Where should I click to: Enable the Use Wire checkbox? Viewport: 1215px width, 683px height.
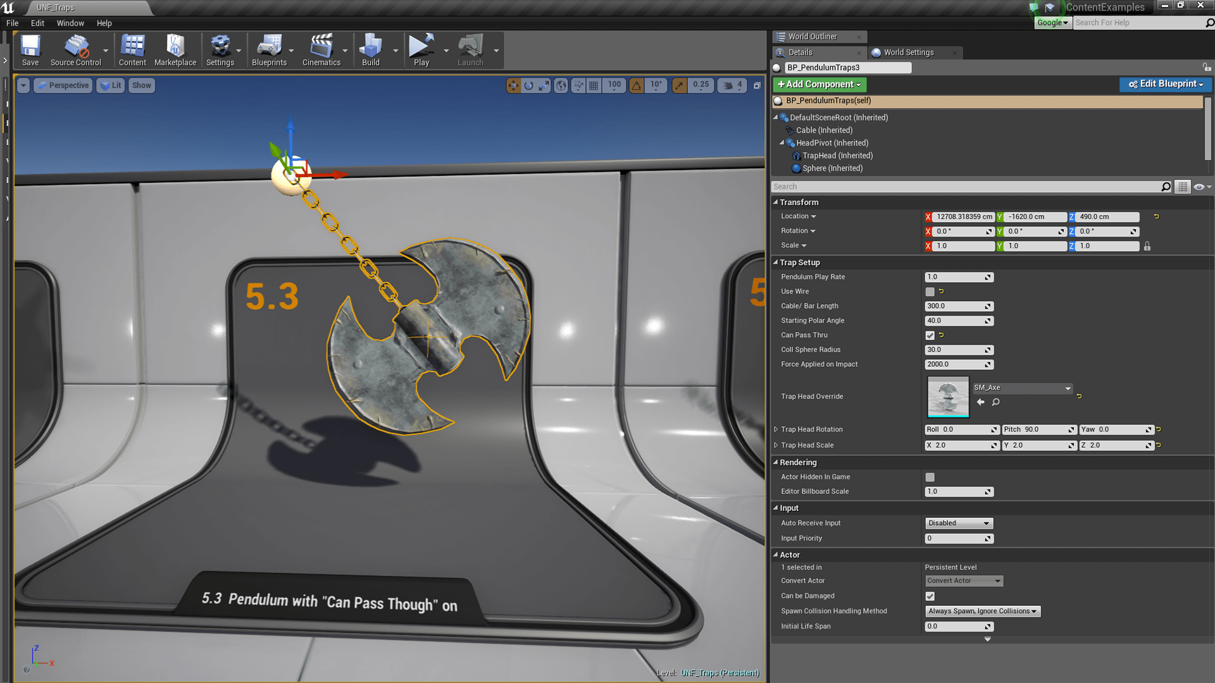click(930, 292)
